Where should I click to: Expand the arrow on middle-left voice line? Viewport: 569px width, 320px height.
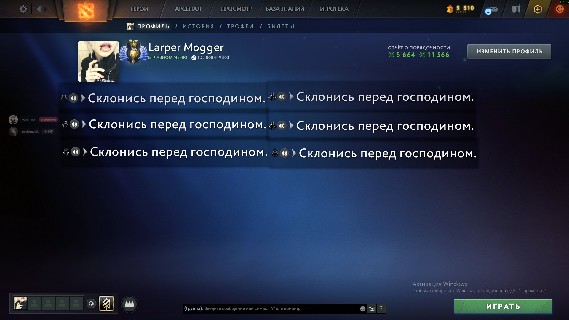(x=84, y=124)
